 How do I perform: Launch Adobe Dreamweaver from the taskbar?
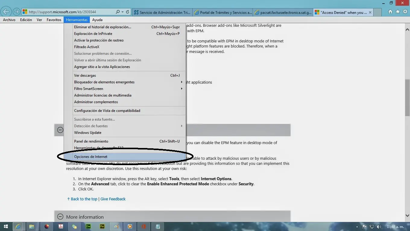tap(88, 226)
